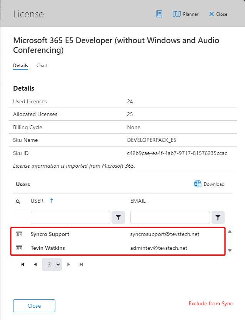
Task: Open contact card icon for Syncro Support
Action: click(x=19, y=234)
